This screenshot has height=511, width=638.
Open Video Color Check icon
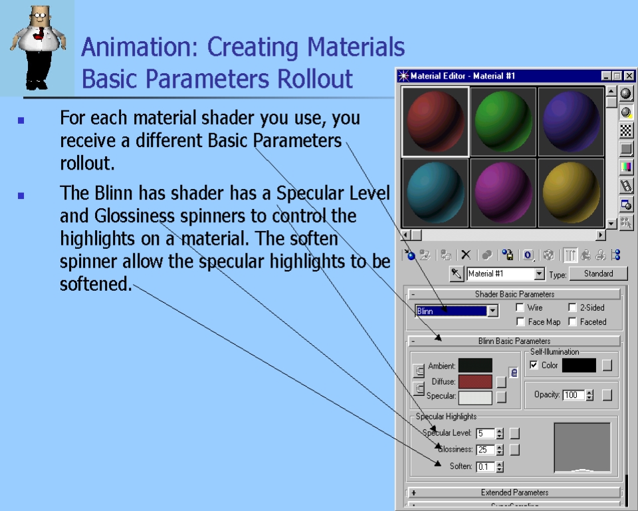point(626,167)
